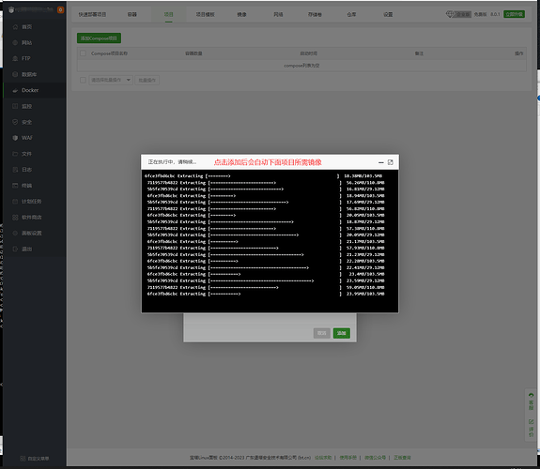The width and height of the screenshot is (540, 469).
Task: Click the green 添加Compose项目 button
Action: tap(99, 38)
